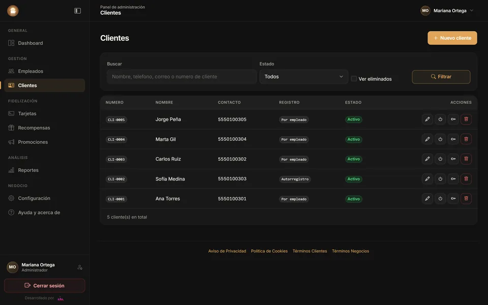Click the Autorregistro badge
This screenshot has height=305, width=488.
pos(295,179)
